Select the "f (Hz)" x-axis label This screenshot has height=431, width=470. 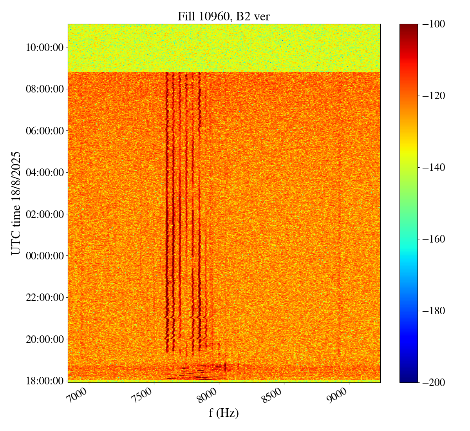click(224, 413)
